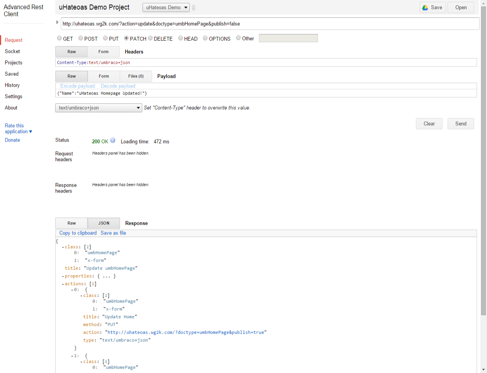Collapse action item 0 node
487x373 pixels.
[x=72, y=290]
